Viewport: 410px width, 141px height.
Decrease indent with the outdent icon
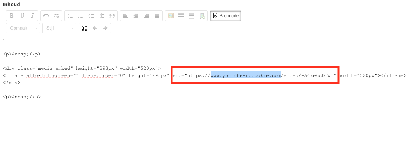coord(91,16)
